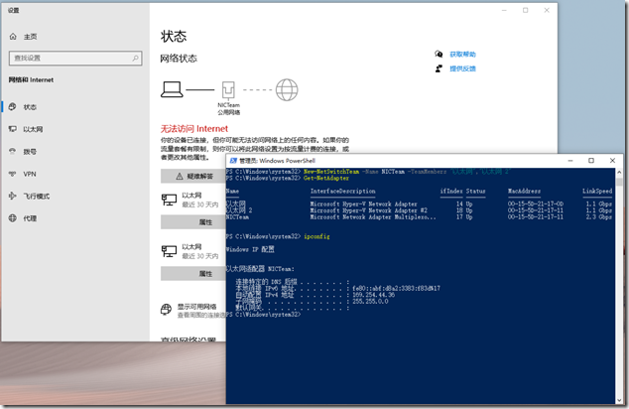Click 无法访问 Internet status text
629x409 pixels.
pyautogui.click(x=194, y=129)
